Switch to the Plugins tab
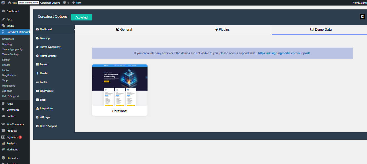The width and height of the screenshot is (367, 164). (223, 30)
